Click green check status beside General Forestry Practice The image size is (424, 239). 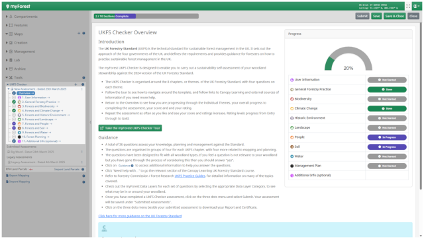14,102
